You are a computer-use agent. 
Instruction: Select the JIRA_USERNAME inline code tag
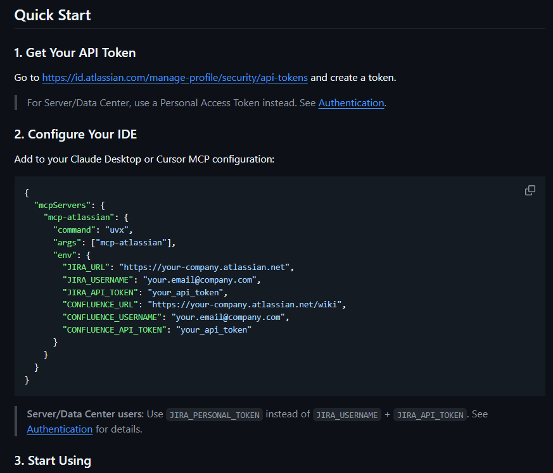point(346,415)
